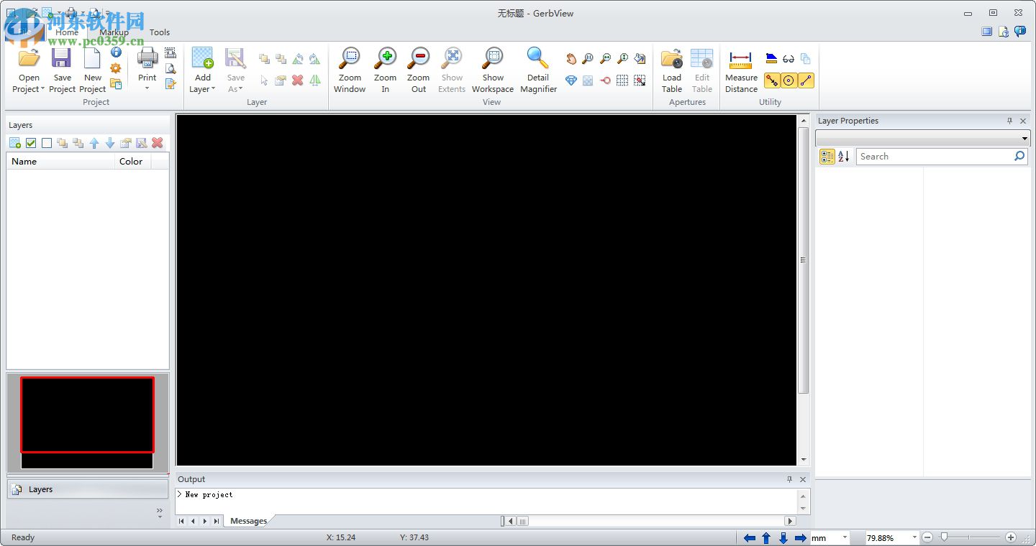The image size is (1036, 546).
Task: Open the Tools ribbon tab
Action: tap(160, 32)
